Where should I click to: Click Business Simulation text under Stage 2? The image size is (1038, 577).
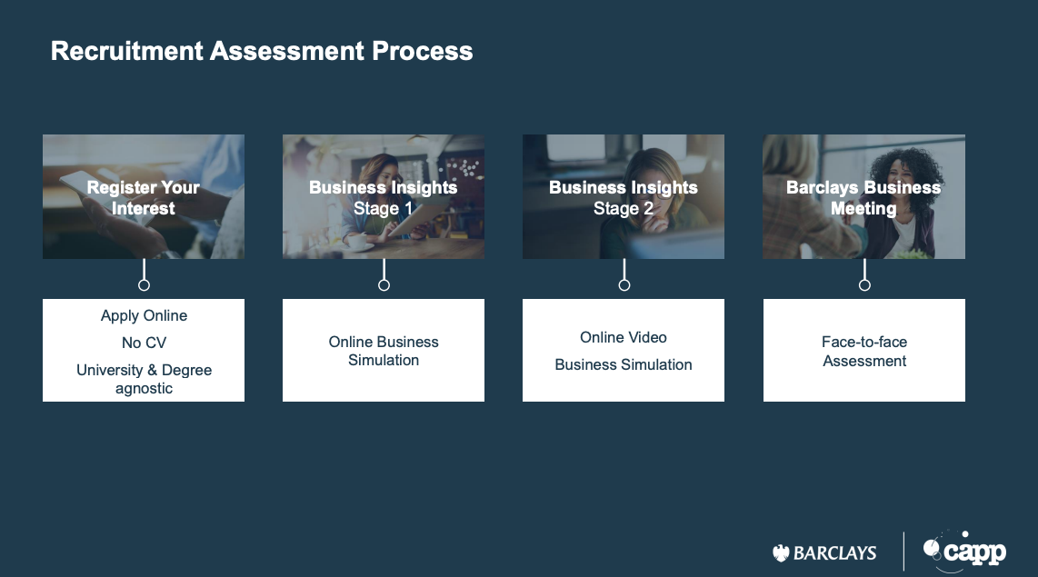624,364
